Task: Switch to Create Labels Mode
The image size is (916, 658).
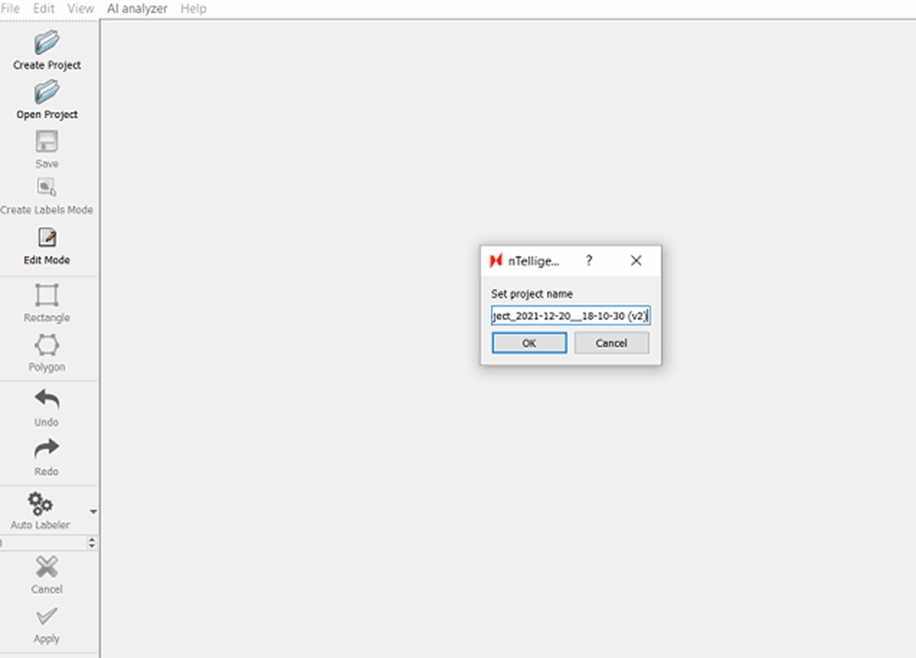Action: [47, 188]
